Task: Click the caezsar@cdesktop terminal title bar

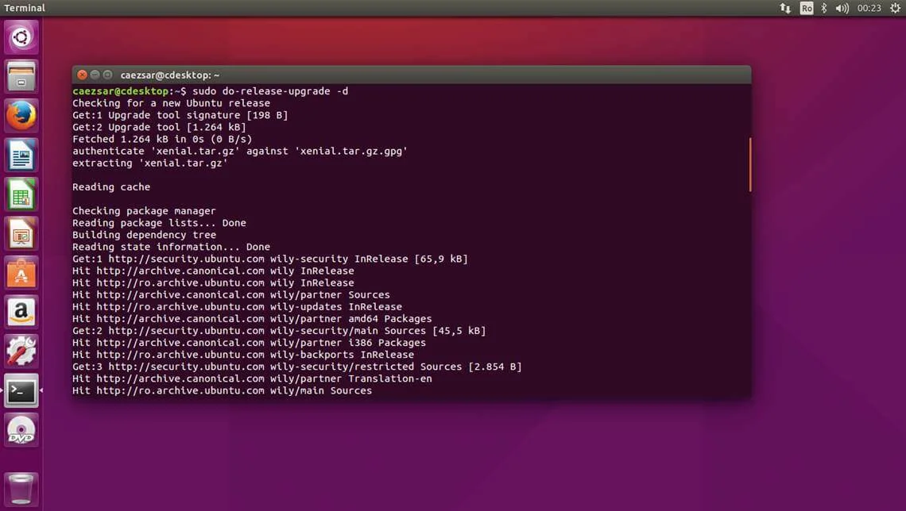Action: tap(412, 75)
